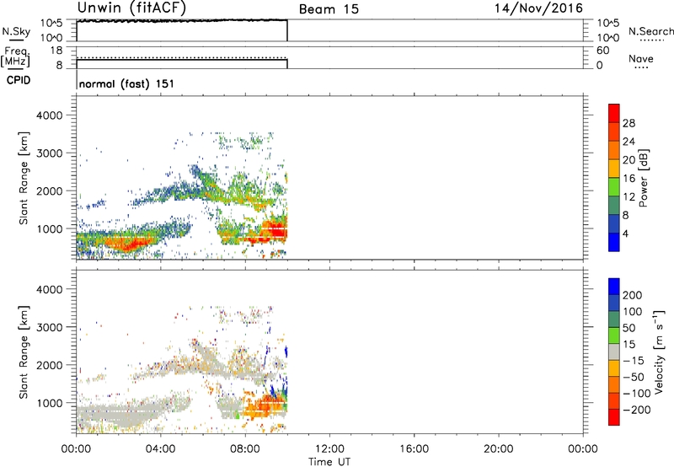Click the gray band of velocity color bar
674x467 pixels.
(x=614, y=352)
